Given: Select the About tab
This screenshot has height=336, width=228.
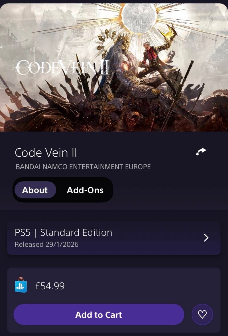Looking at the screenshot, I should click(35, 190).
